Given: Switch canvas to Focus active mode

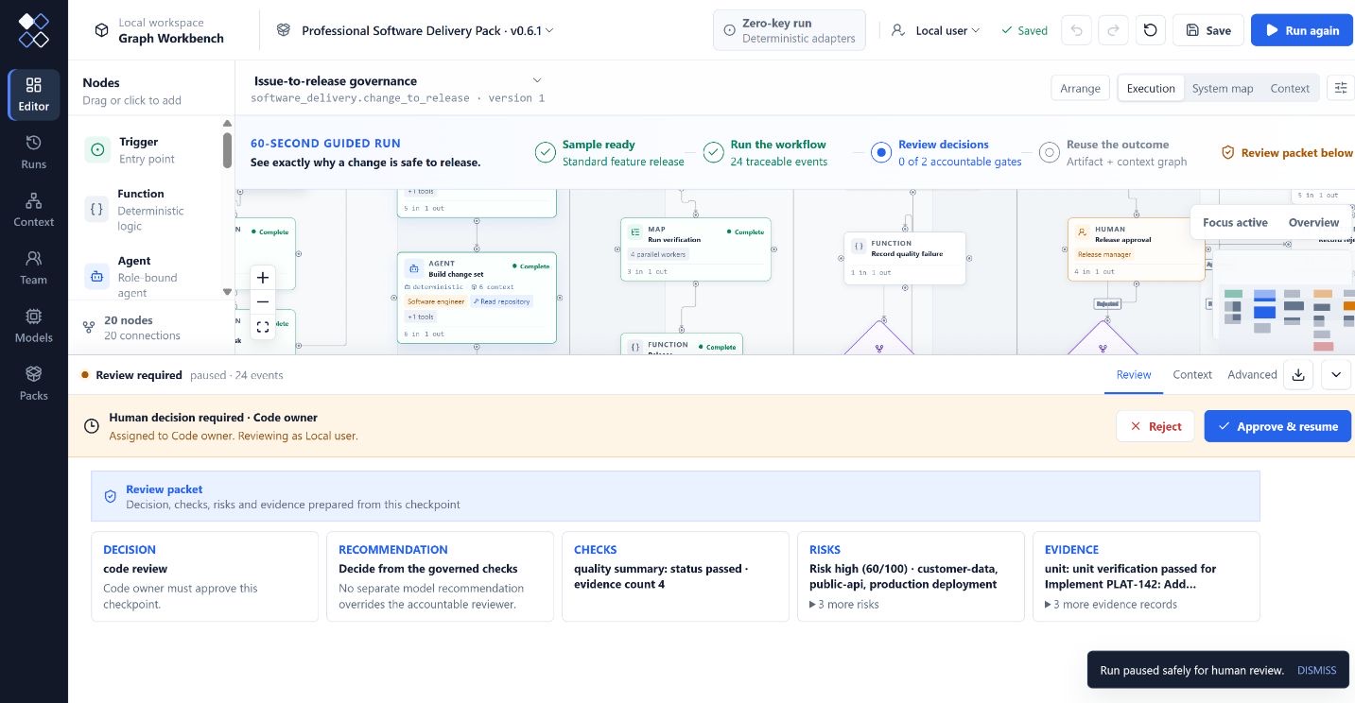Looking at the screenshot, I should pyautogui.click(x=1235, y=222).
